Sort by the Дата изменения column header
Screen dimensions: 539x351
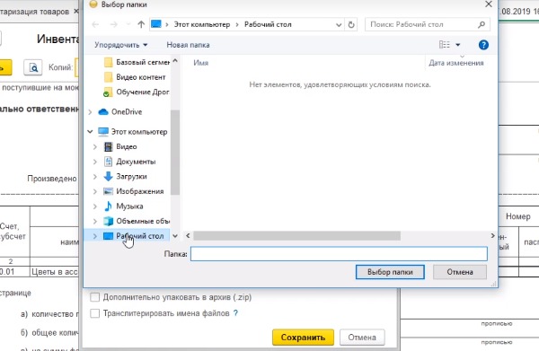456,63
